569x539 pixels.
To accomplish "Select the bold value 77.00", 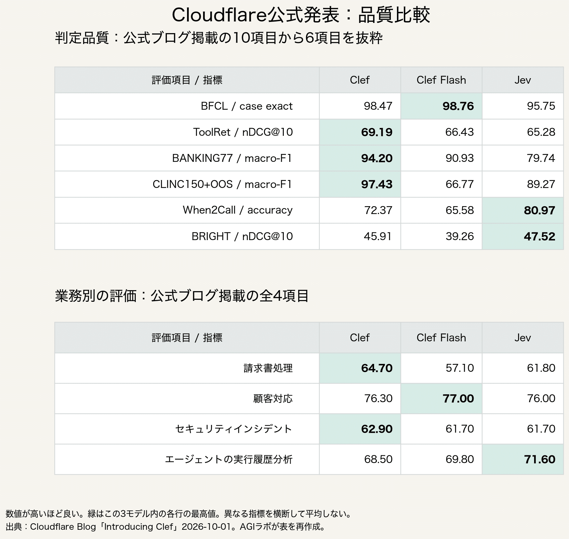I will pyautogui.click(x=458, y=399).
